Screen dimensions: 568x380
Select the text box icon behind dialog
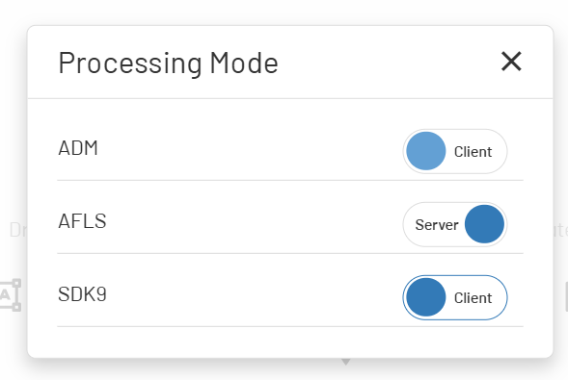point(11,294)
